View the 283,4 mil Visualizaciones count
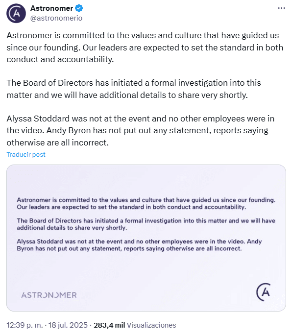This screenshot has width=292, height=335. pos(135,325)
